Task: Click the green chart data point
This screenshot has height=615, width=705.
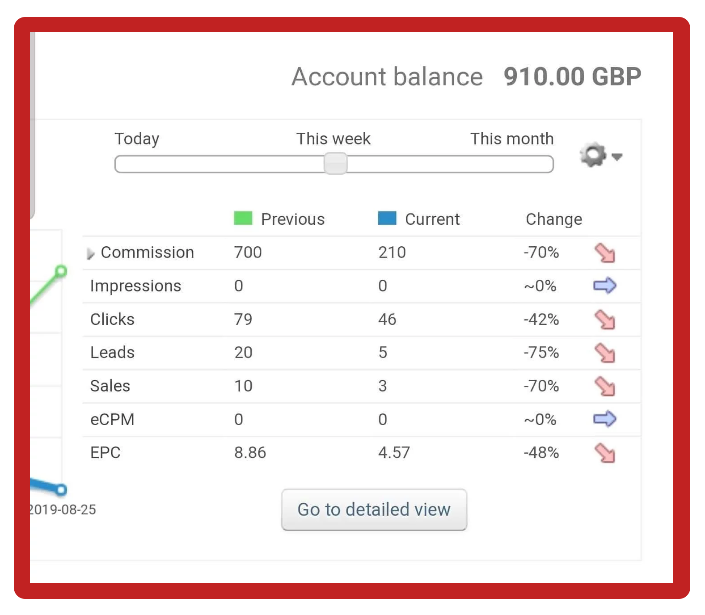Action: (x=61, y=271)
